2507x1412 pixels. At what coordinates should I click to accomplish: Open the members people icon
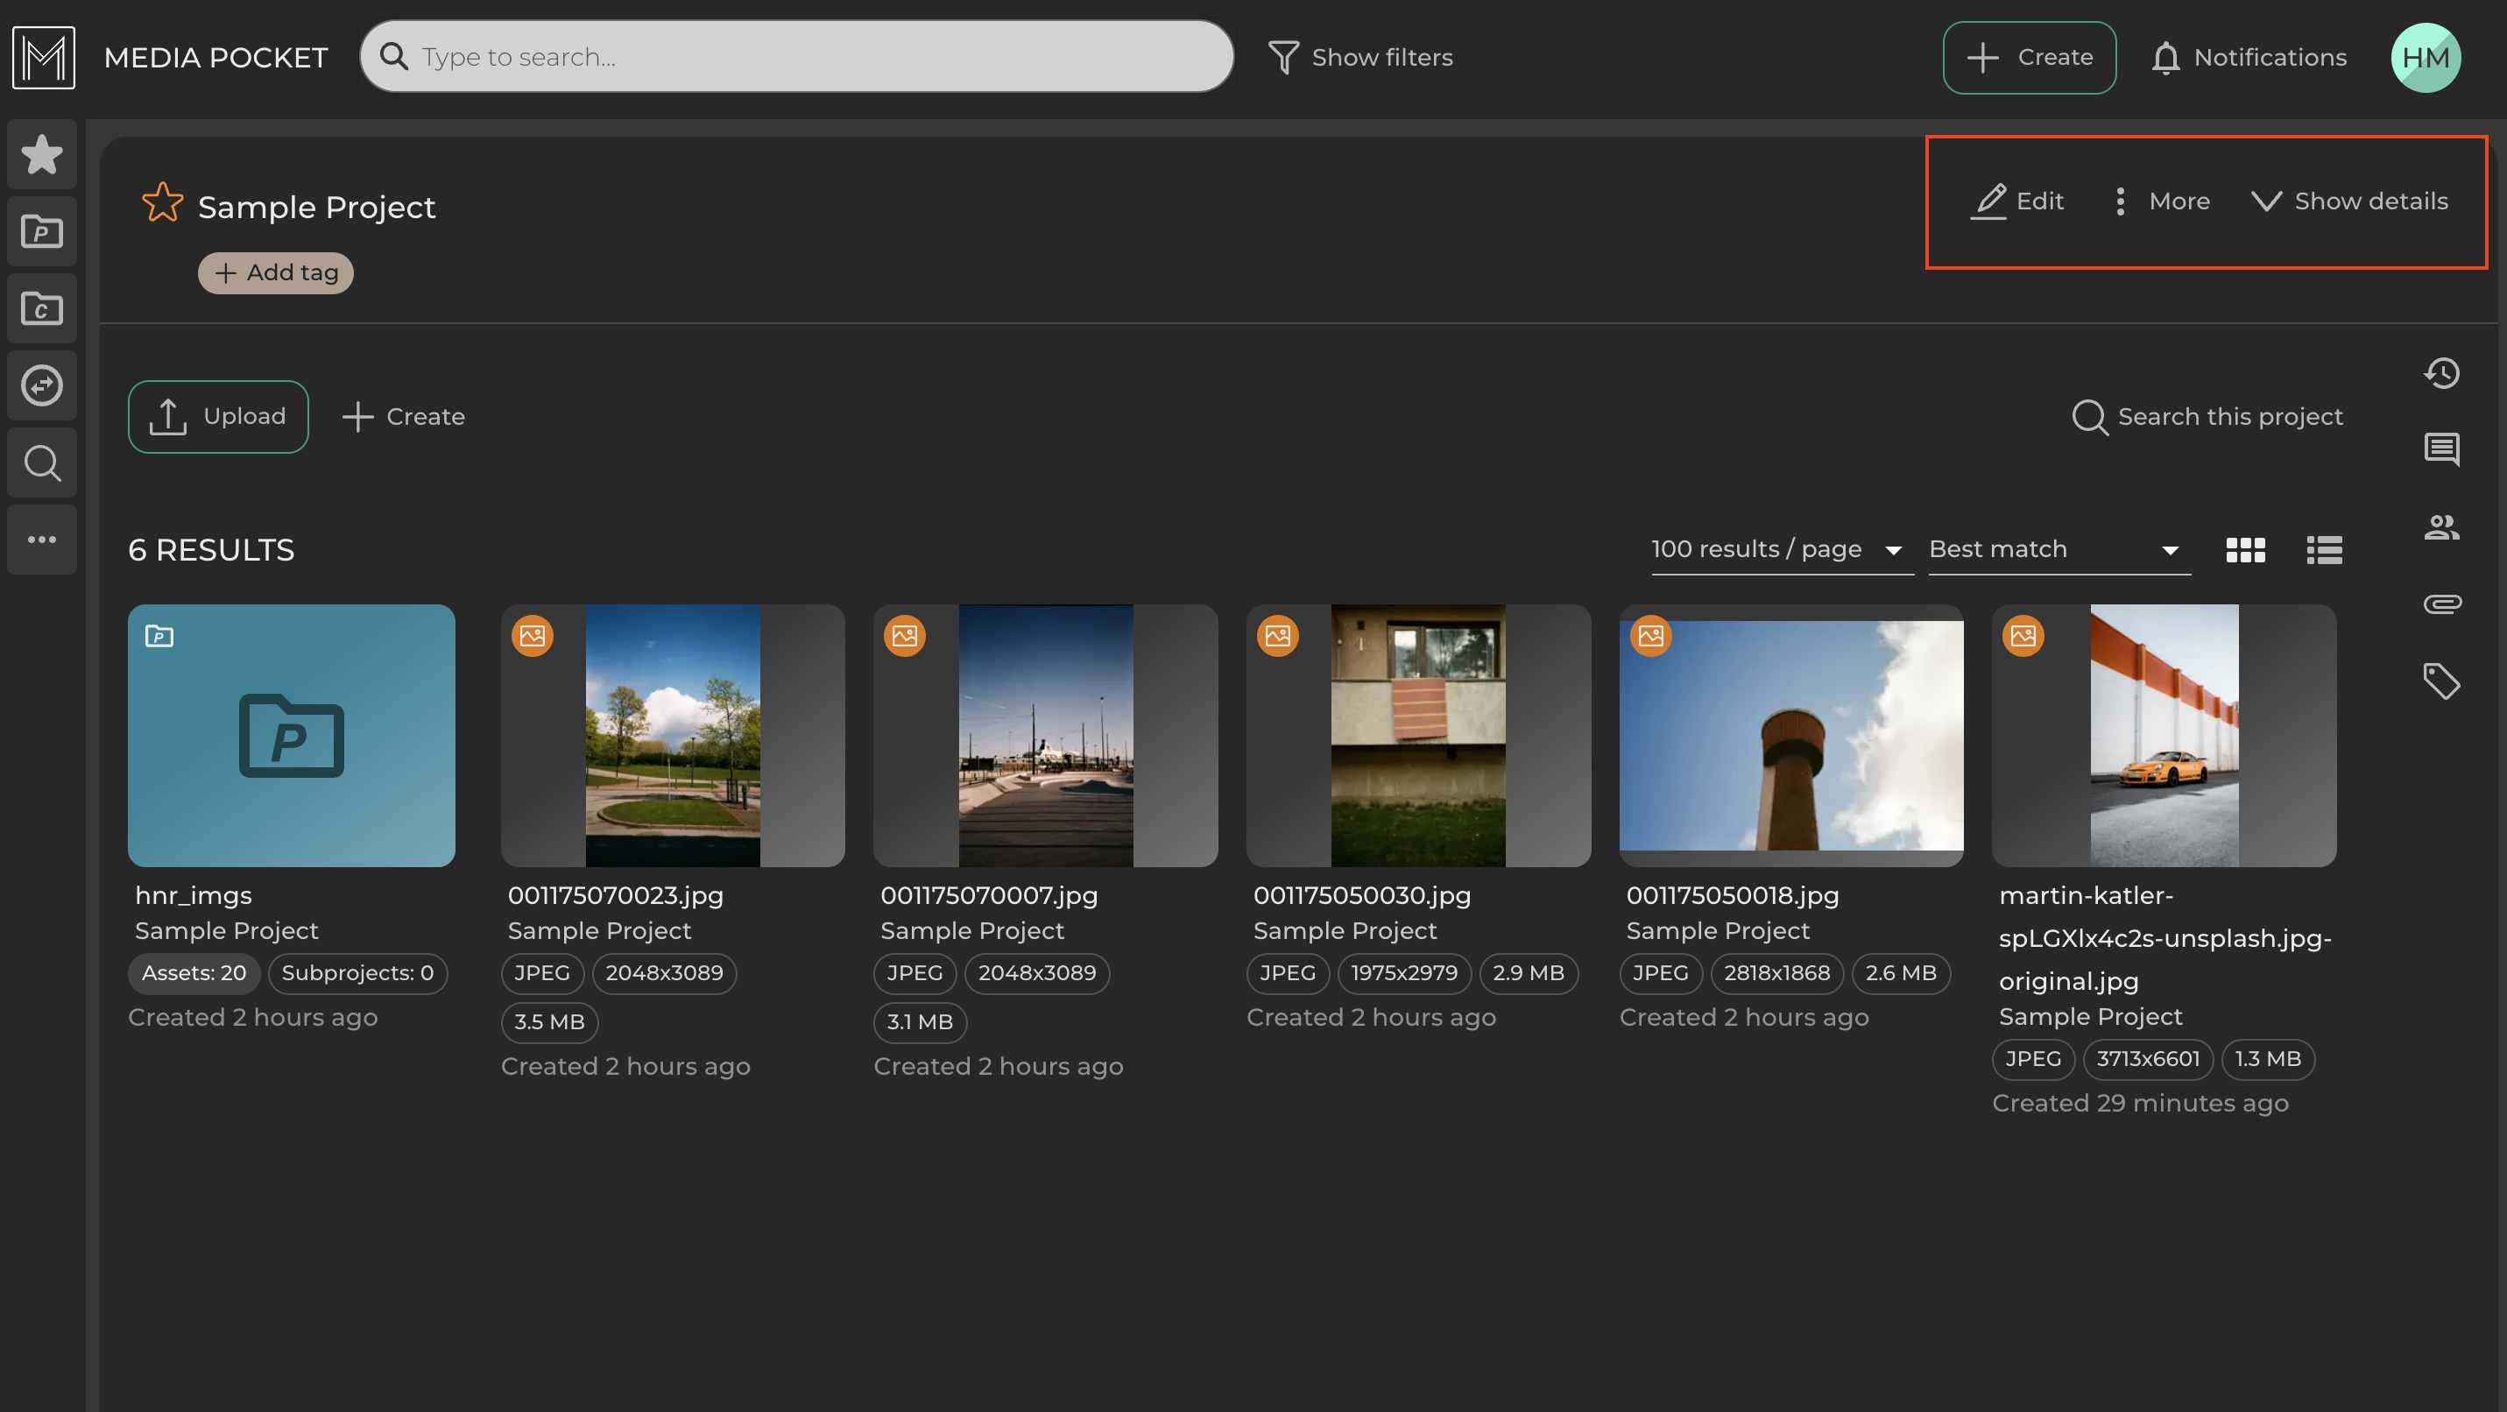[x=2440, y=526]
